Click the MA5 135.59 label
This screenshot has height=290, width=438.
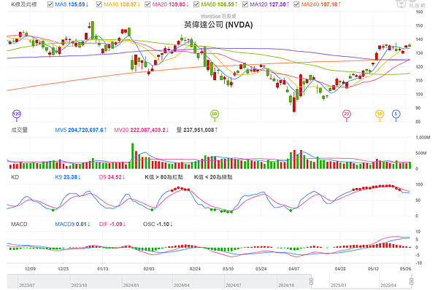pos(72,4)
